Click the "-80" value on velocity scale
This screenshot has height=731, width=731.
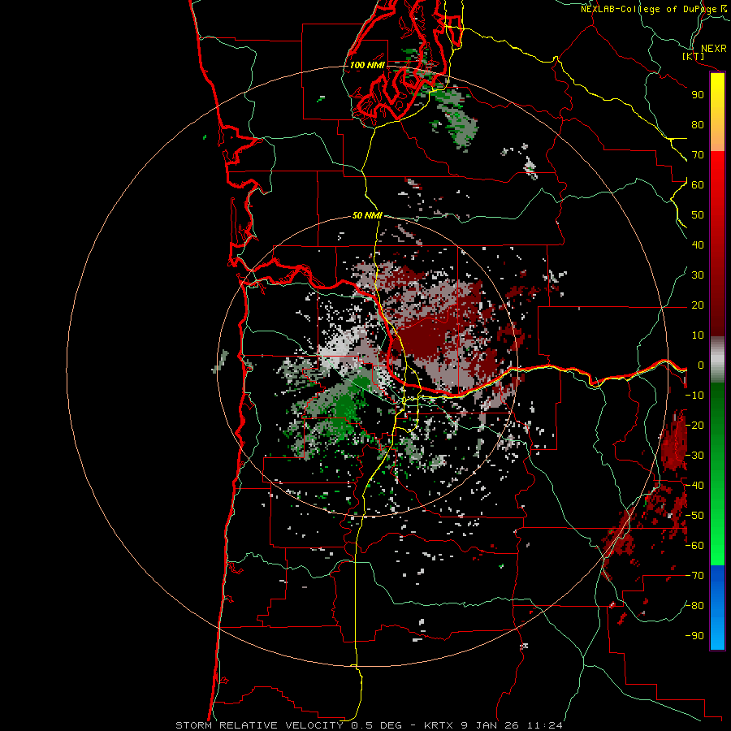coord(694,606)
